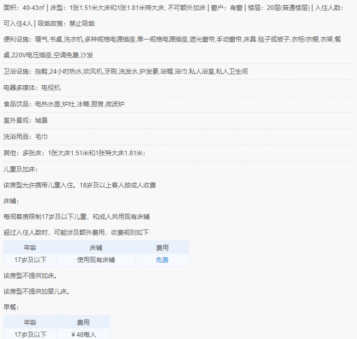Click the 每间客房限制17岁及以下儿童 sentence

click(x=76, y=217)
